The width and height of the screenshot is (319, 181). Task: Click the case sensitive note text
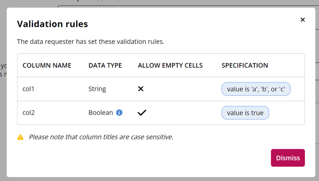click(101, 137)
